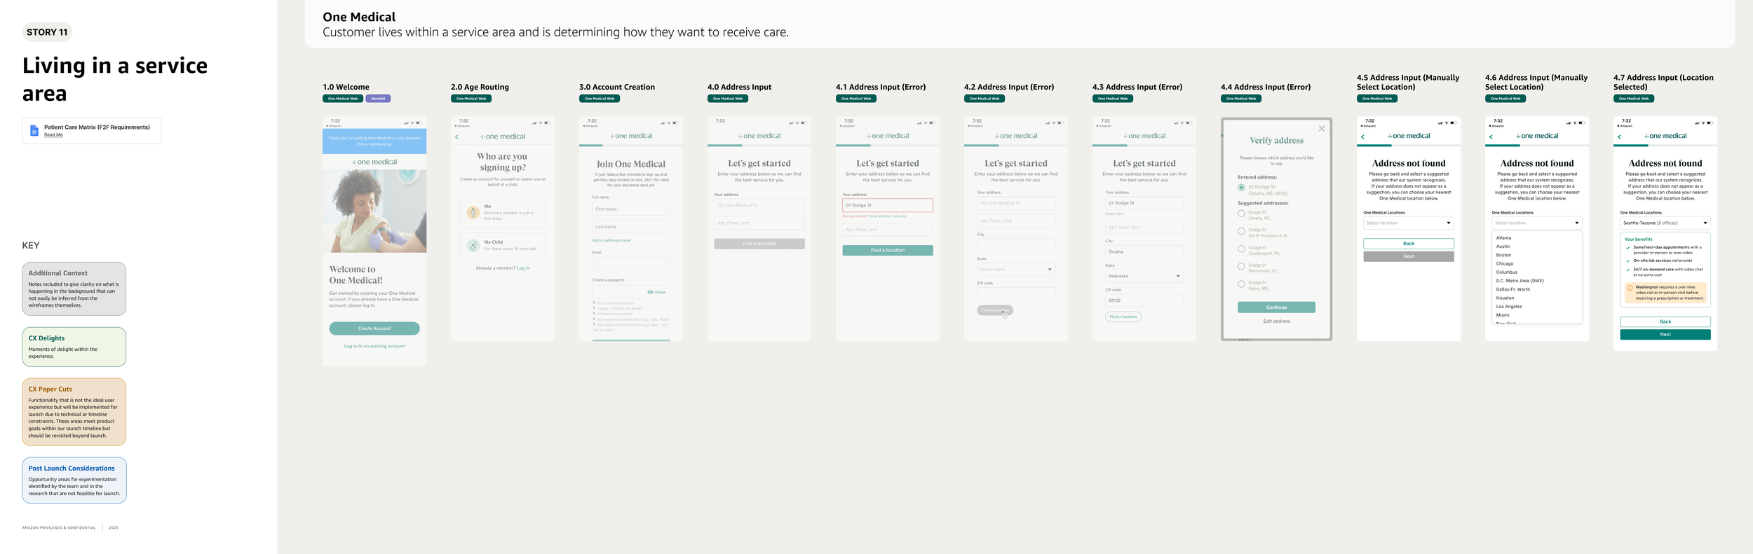This screenshot has width=1753, height=554.
Task: Click the red-outlined 07 Dodge St field on 4.1
Action: 888,205
